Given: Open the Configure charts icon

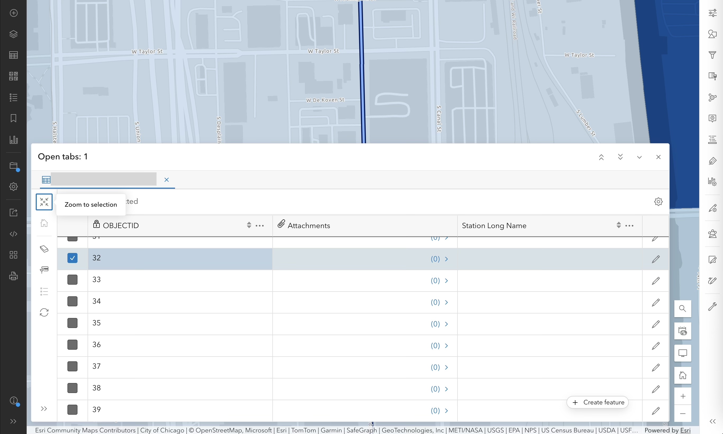Looking at the screenshot, I should [x=712, y=182].
